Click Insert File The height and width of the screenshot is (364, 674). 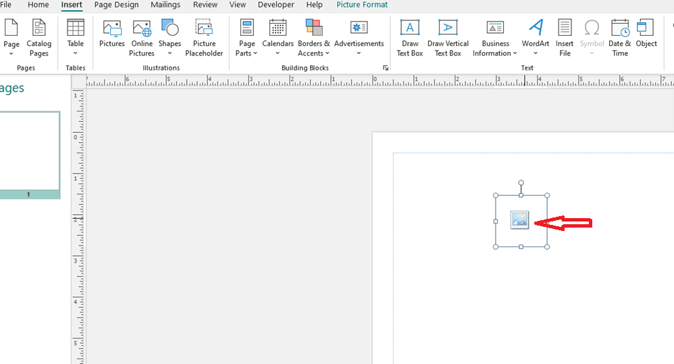pyautogui.click(x=565, y=38)
